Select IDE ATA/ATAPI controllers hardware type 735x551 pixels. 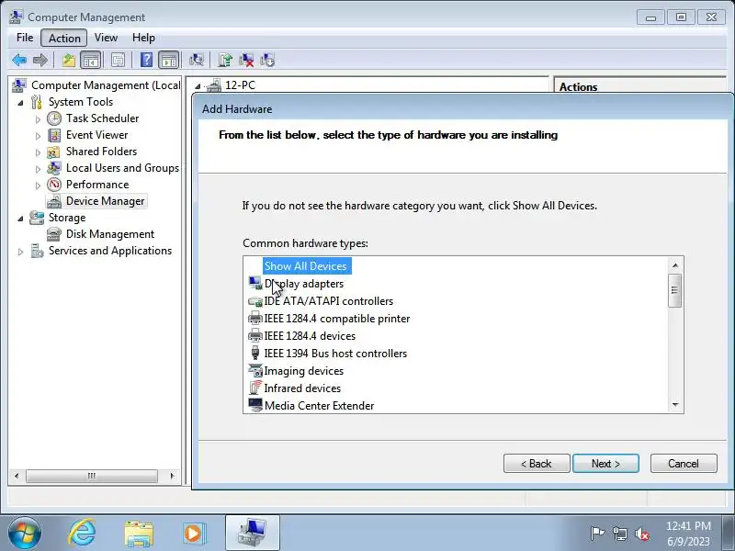click(x=329, y=301)
